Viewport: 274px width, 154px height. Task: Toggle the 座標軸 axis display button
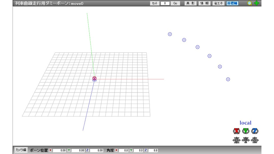click(x=232, y=3)
